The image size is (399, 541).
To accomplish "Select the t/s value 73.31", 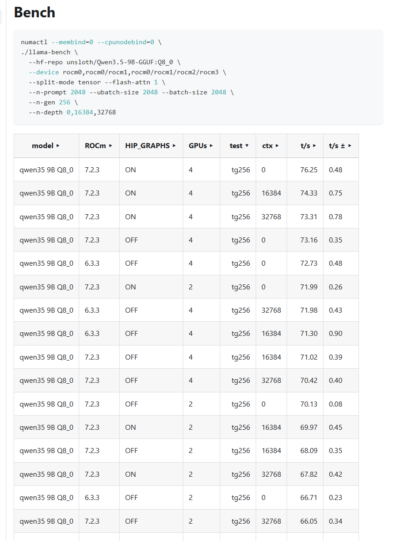I will [309, 216].
